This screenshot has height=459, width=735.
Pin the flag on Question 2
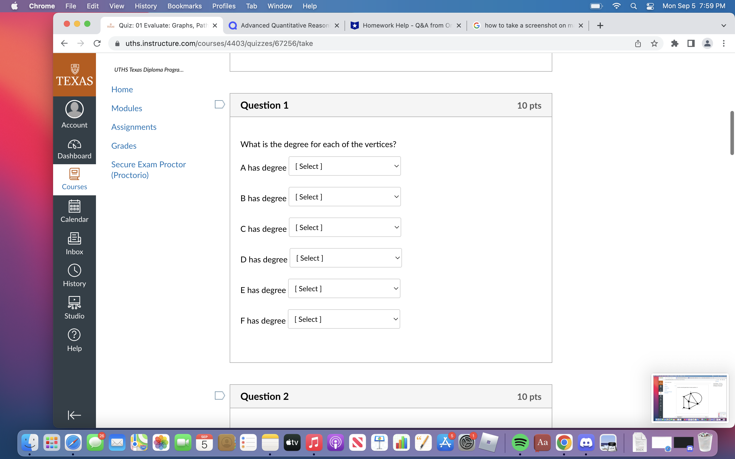[x=219, y=395]
